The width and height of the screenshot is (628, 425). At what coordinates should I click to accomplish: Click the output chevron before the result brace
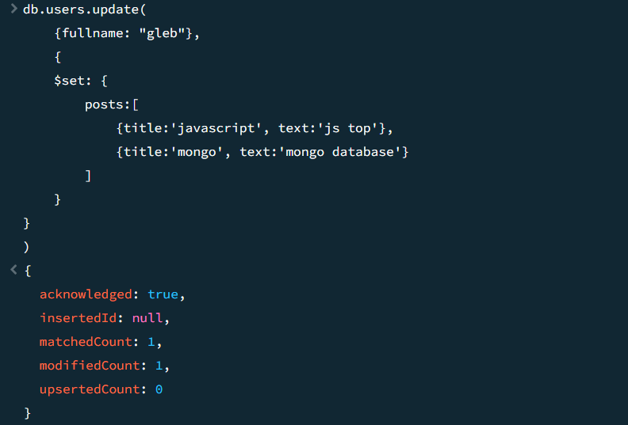pos(13,270)
